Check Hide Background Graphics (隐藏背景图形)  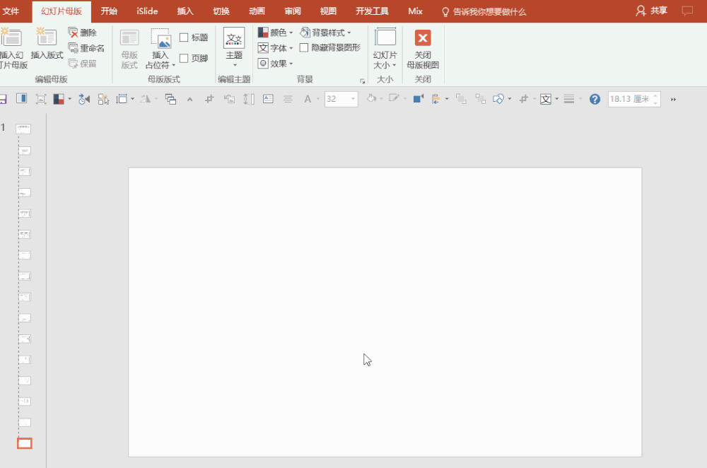(x=304, y=48)
